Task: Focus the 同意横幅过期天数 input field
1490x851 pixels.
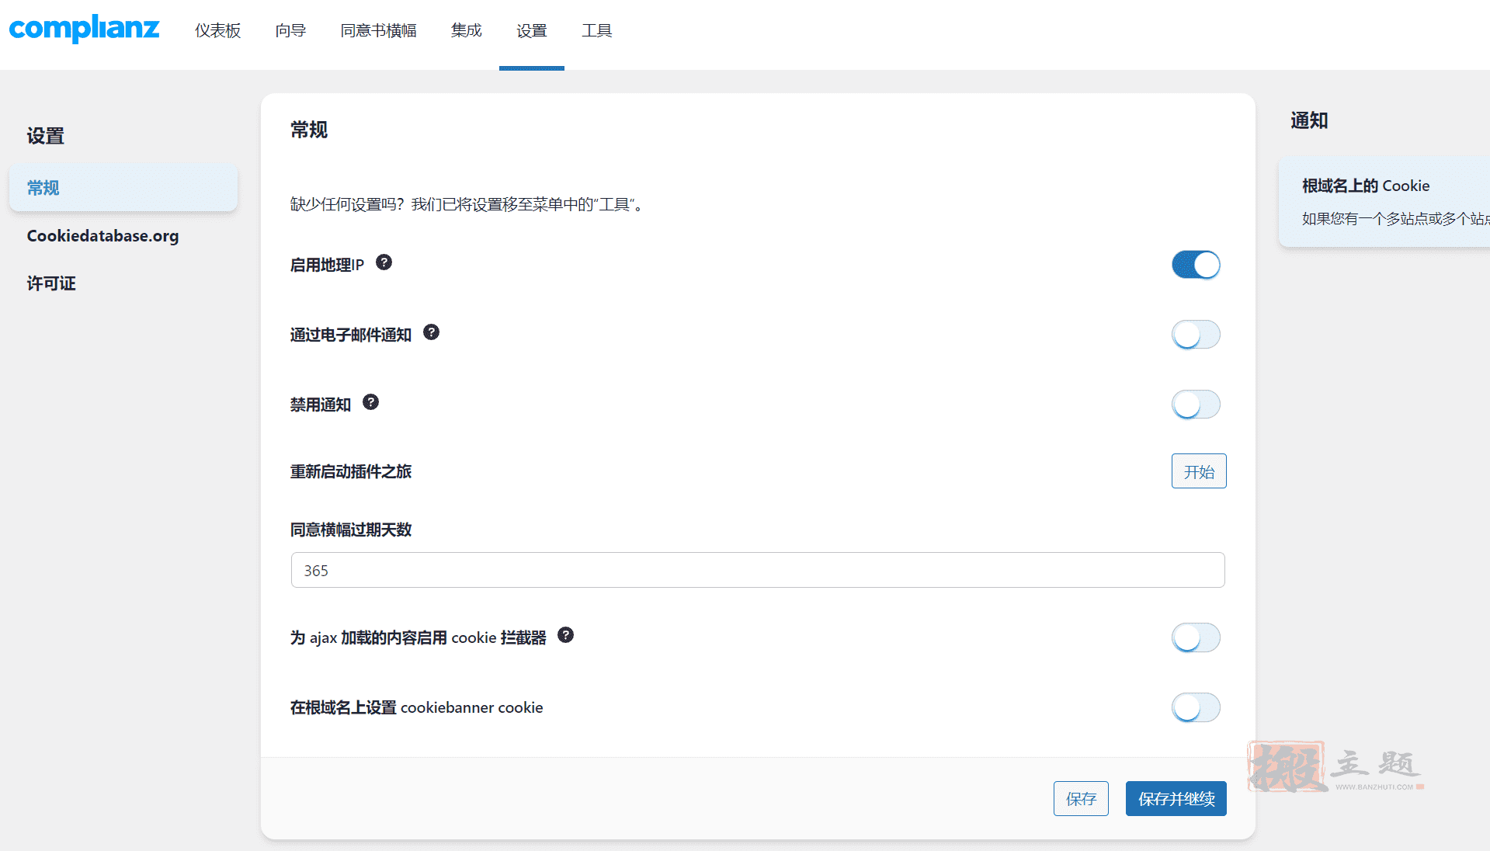Action: tap(758, 570)
